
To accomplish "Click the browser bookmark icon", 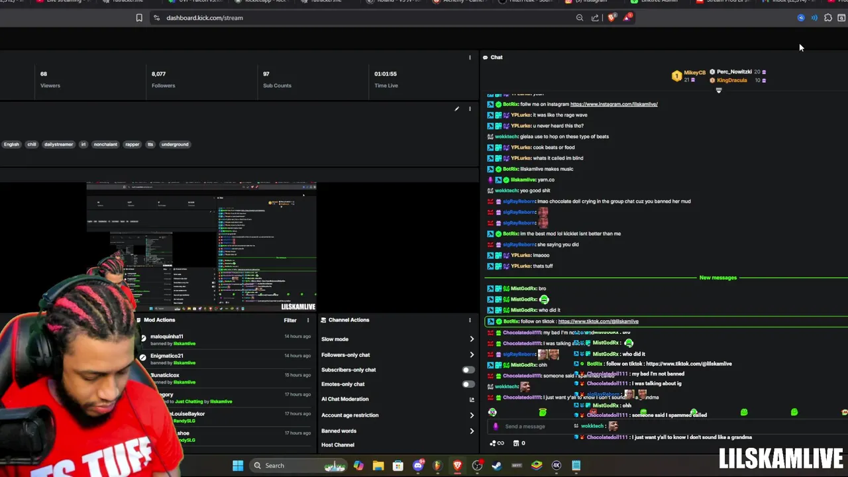I will (x=139, y=18).
